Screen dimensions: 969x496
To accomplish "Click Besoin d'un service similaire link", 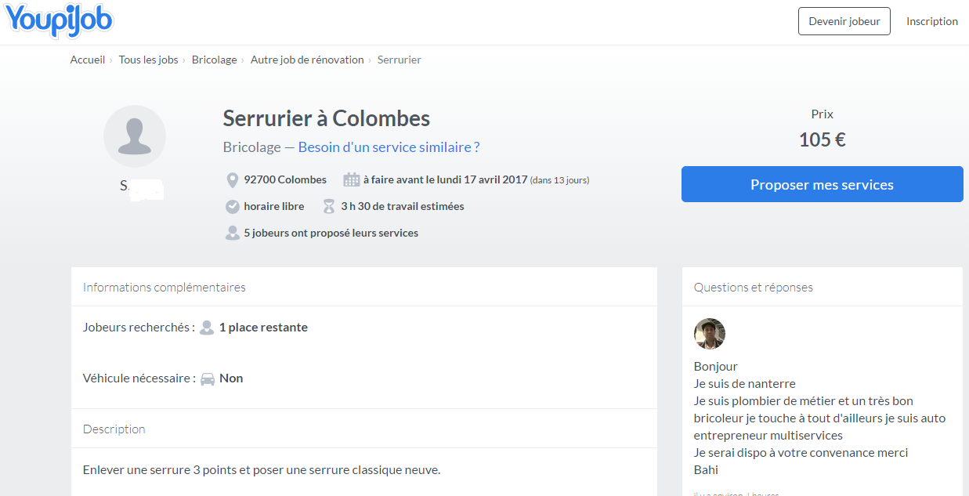I will point(389,147).
